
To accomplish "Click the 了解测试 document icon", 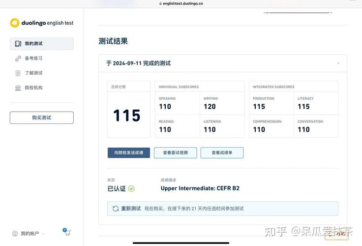I will [x=18, y=73].
